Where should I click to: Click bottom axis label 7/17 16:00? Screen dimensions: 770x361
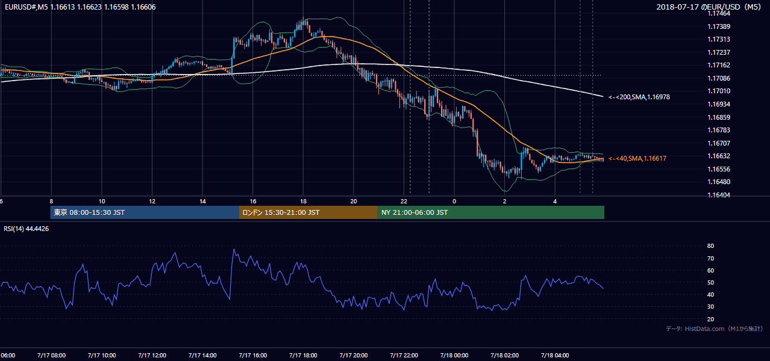pyautogui.click(x=252, y=355)
